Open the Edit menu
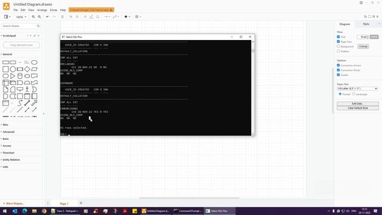The width and height of the screenshot is (382, 215). (x=23, y=10)
